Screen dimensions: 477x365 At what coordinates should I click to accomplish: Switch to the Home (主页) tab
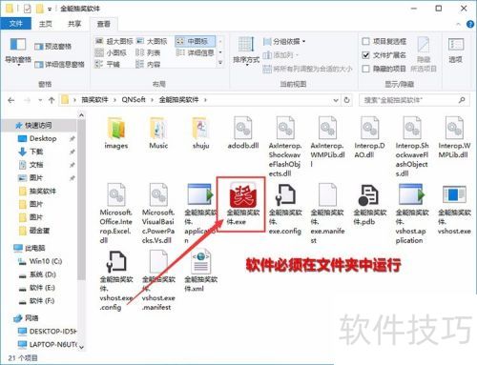tap(46, 24)
